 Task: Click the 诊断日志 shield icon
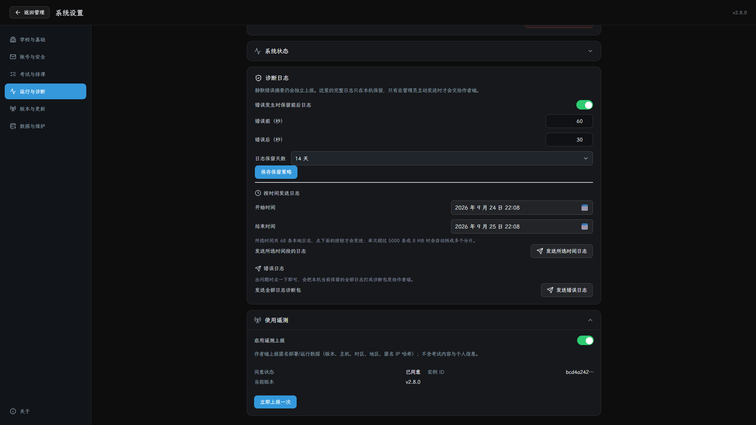[x=258, y=78]
